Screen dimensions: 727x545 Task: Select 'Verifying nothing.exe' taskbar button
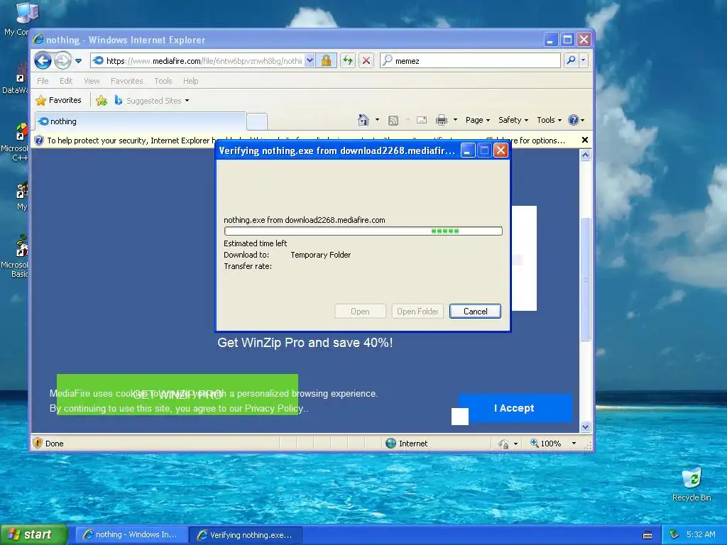(x=246, y=535)
